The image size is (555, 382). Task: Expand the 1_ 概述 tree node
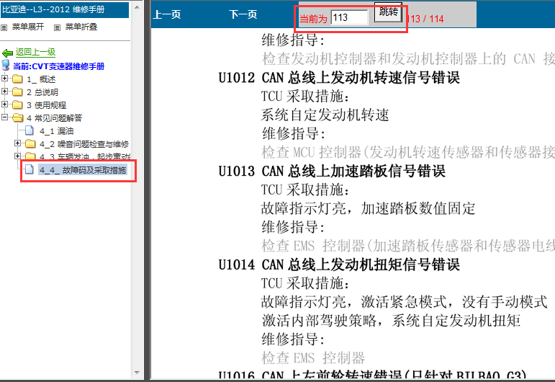(4, 79)
